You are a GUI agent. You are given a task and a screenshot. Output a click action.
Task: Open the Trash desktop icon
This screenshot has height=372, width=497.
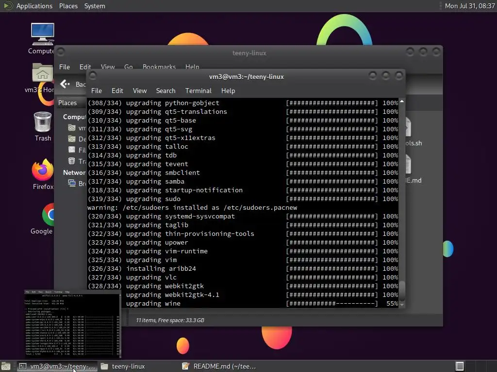tap(43, 122)
